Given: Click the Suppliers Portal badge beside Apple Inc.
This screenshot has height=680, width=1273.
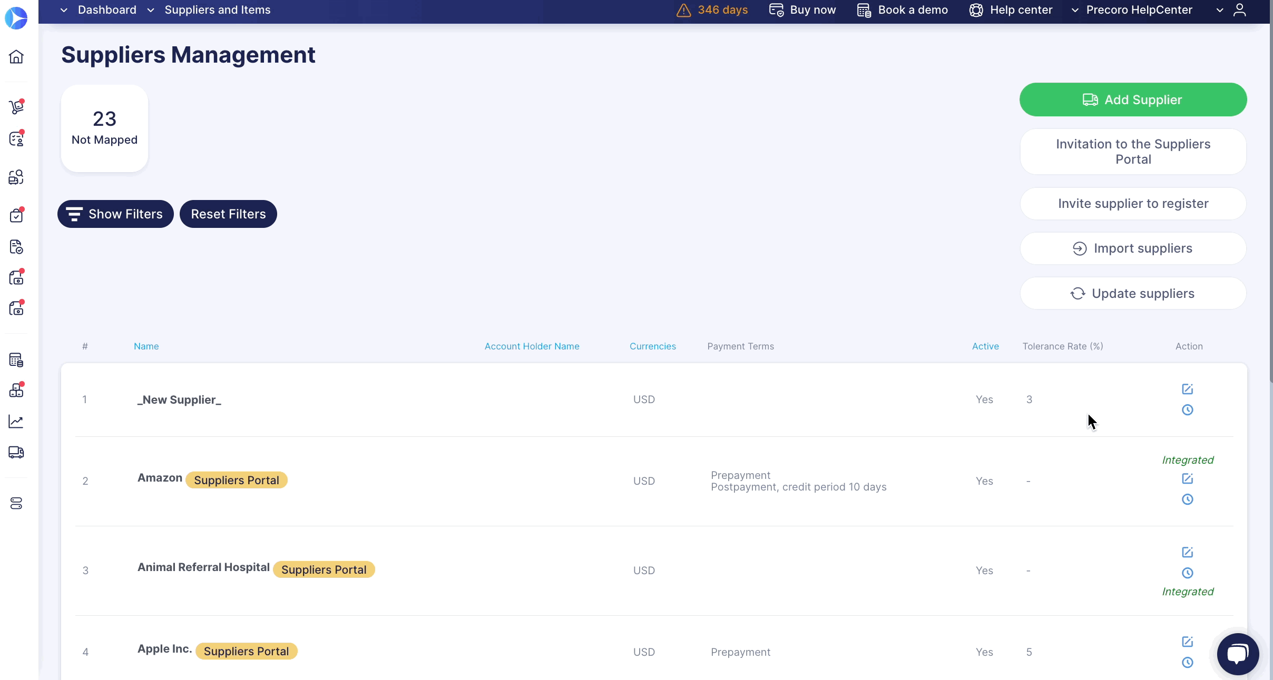Looking at the screenshot, I should click(246, 651).
